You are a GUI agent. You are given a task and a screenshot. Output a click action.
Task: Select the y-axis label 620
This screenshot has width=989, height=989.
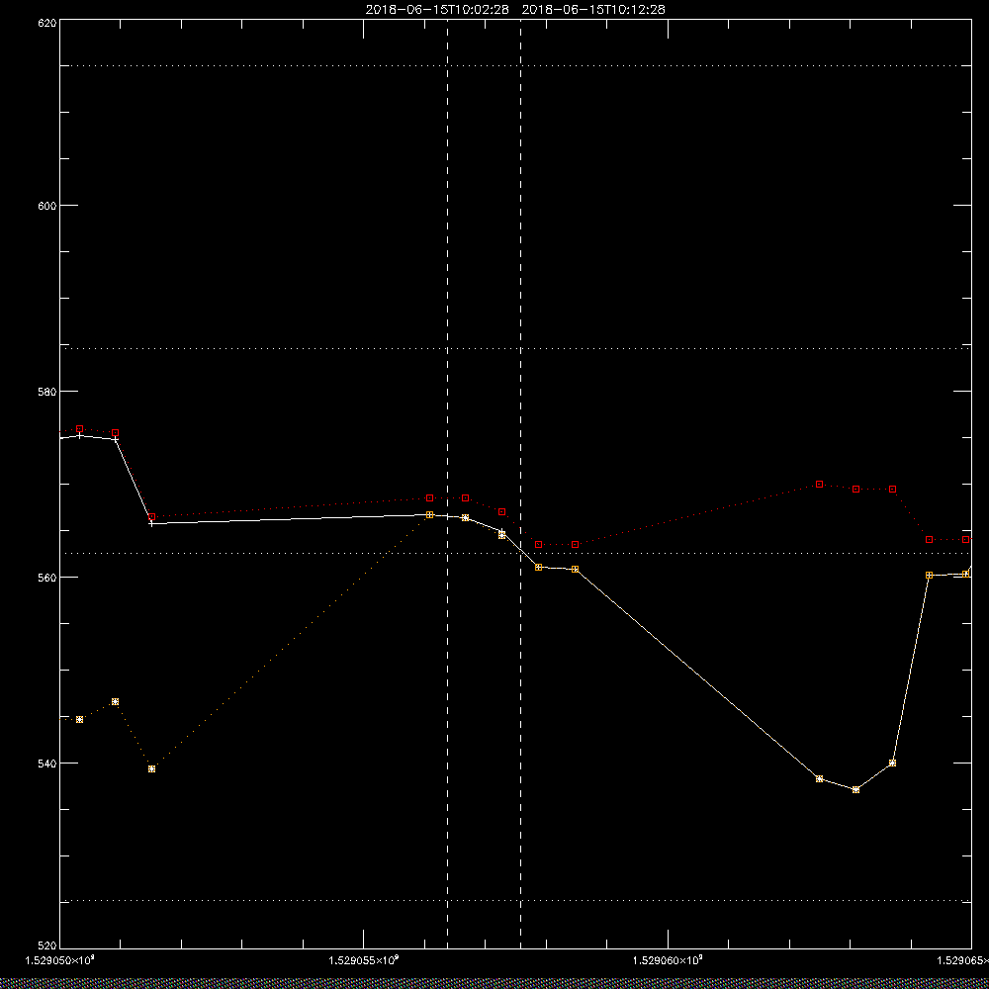tap(47, 22)
